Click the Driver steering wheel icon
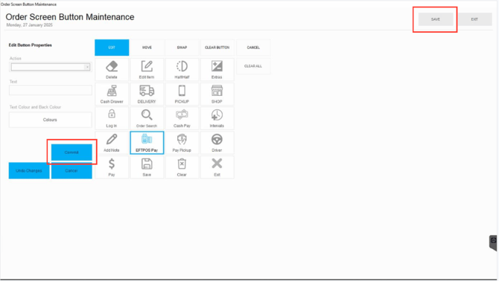The image size is (499, 281). point(217,143)
